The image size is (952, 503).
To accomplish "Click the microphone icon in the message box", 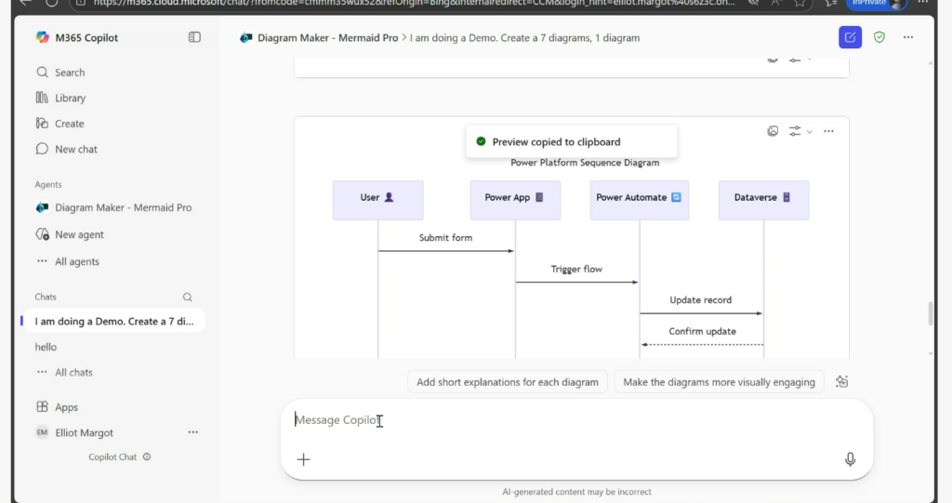I will click(850, 459).
